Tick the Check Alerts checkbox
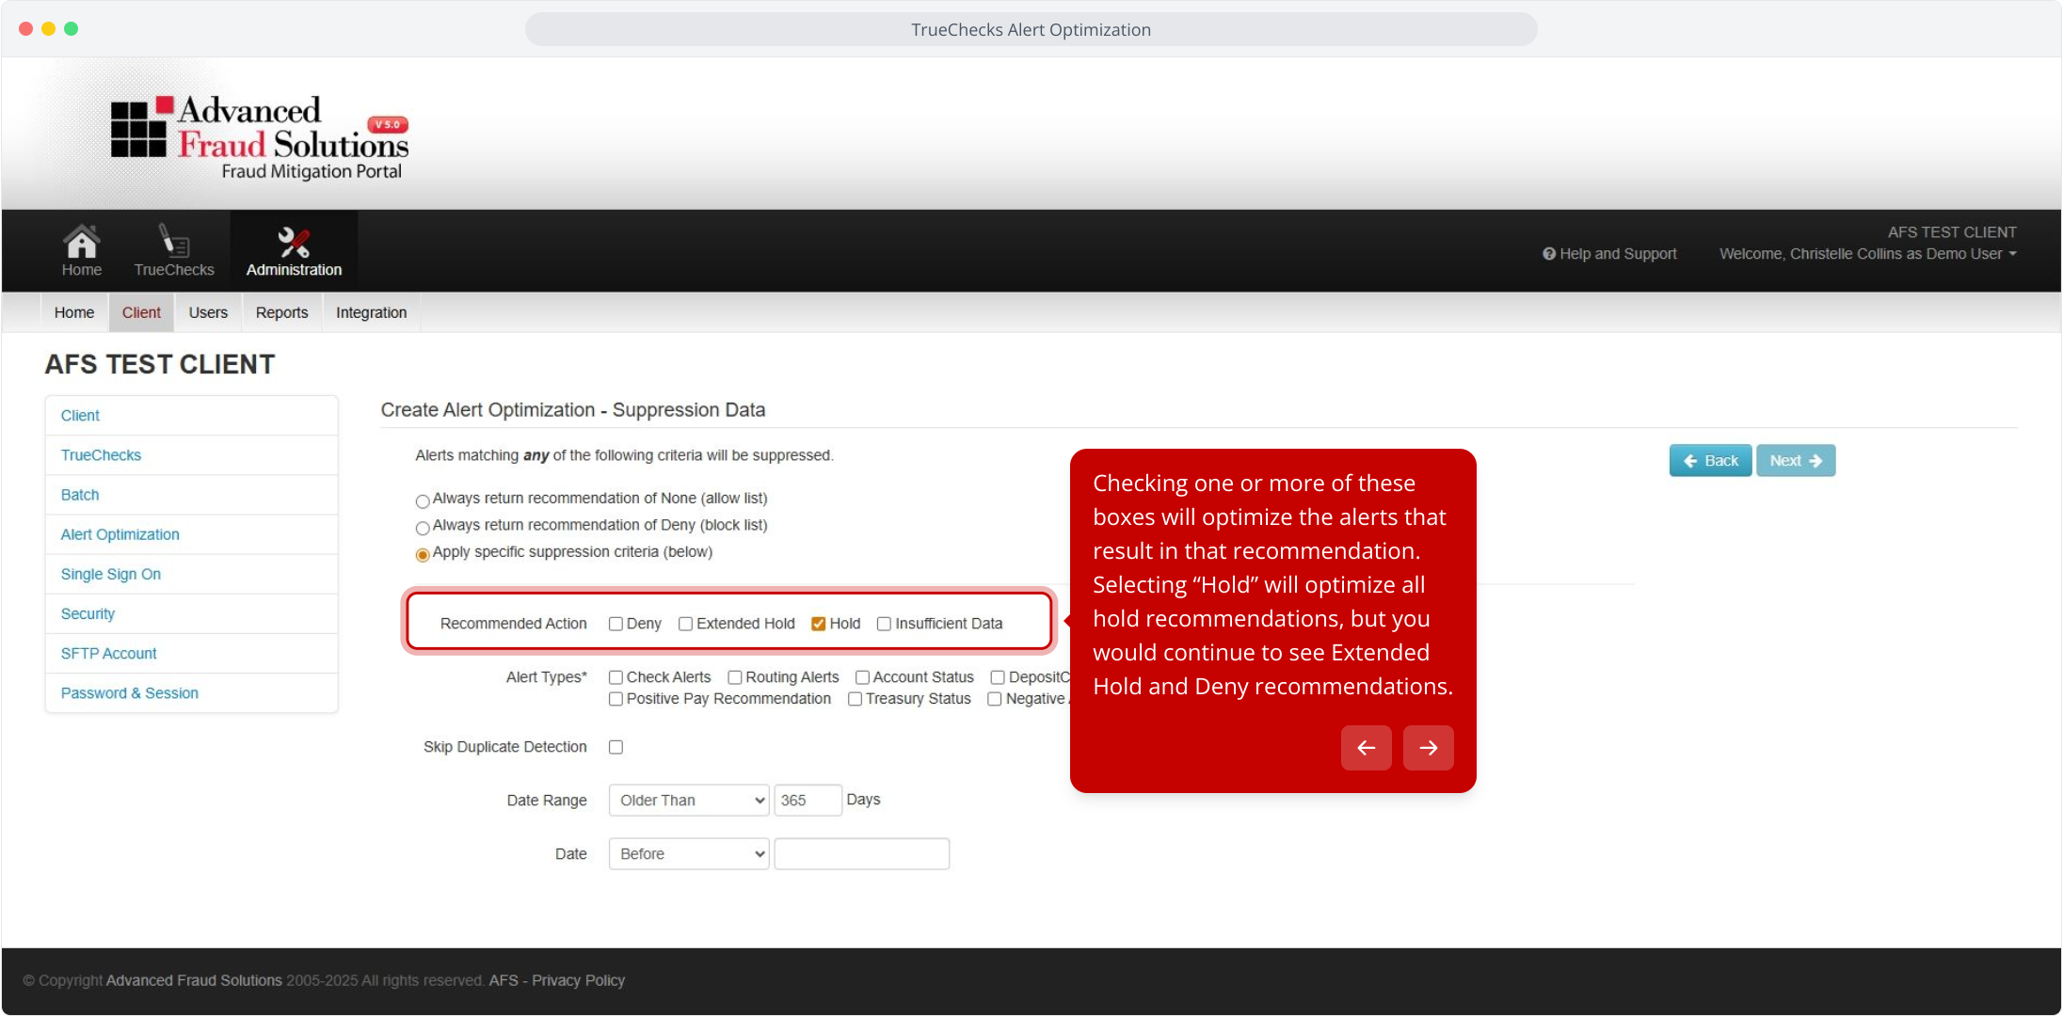Viewport: 2063px width, 1016px height. pyautogui.click(x=616, y=677)
